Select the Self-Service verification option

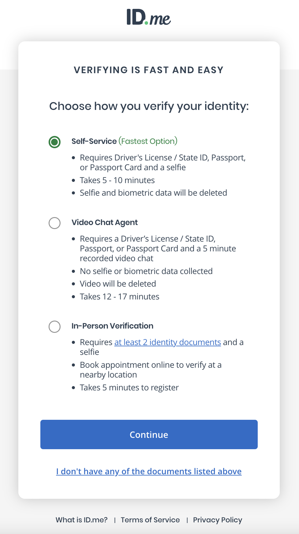[54, 141]
